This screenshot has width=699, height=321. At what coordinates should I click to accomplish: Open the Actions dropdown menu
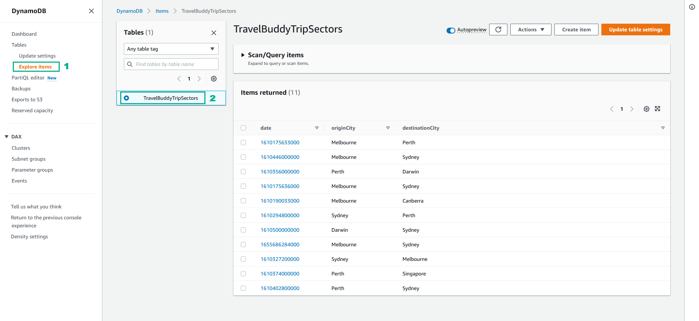pos(531,30)
